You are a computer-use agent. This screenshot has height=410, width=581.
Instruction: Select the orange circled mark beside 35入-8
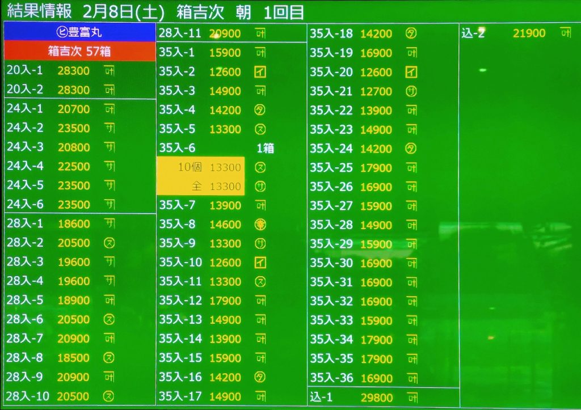pyautogui.click(x=260, y=225)
